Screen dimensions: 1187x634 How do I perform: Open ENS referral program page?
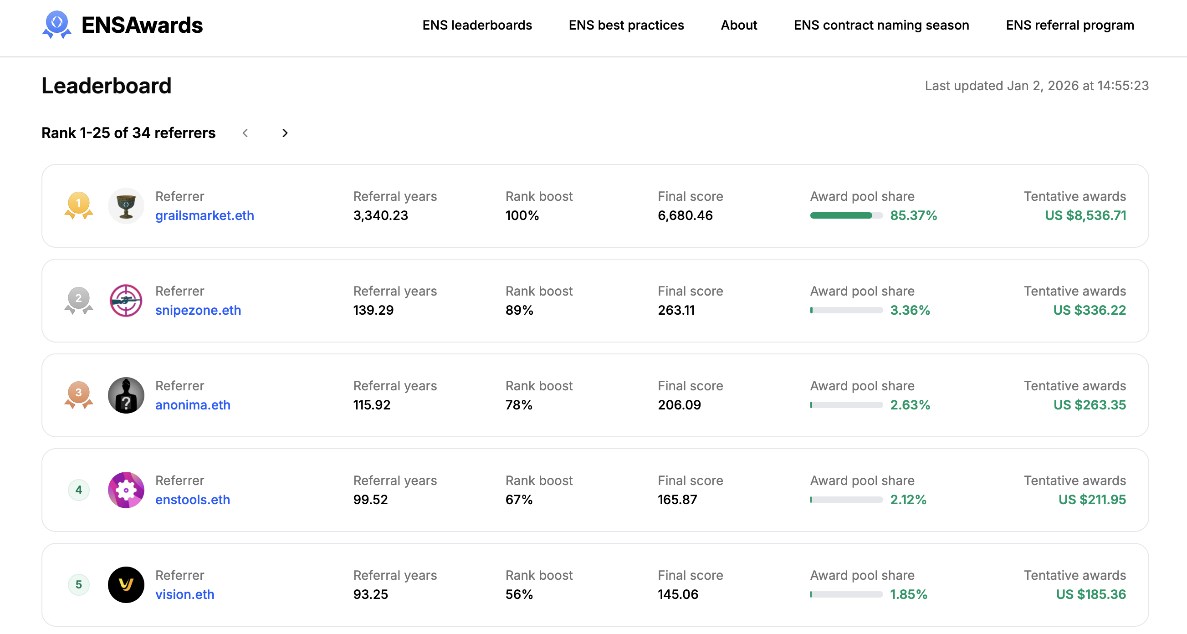[x=1069, y=25]
